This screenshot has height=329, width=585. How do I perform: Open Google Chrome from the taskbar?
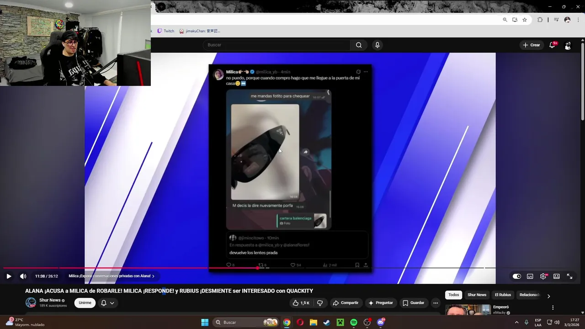tap(287, 323)
